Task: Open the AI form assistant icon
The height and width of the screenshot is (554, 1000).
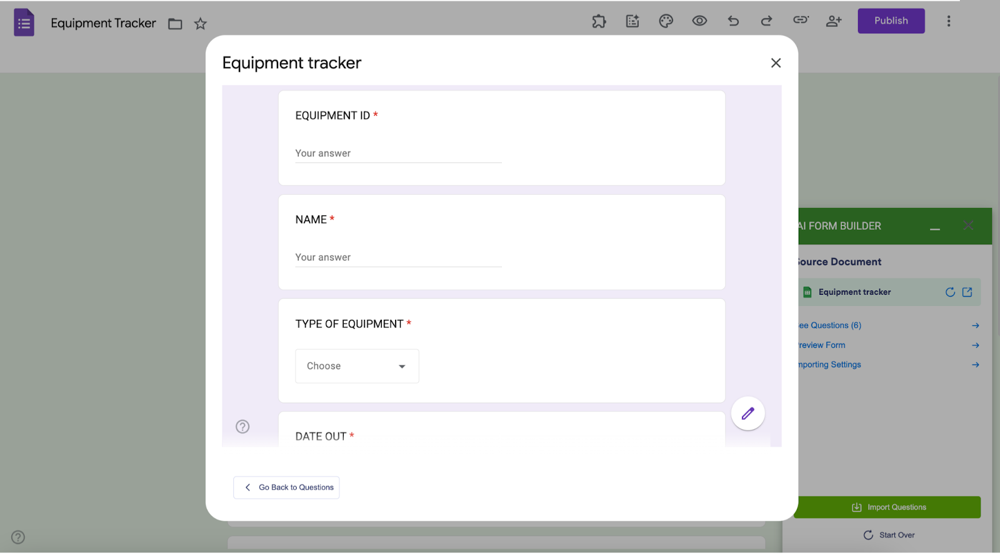Action: click(x=632, y=21)
